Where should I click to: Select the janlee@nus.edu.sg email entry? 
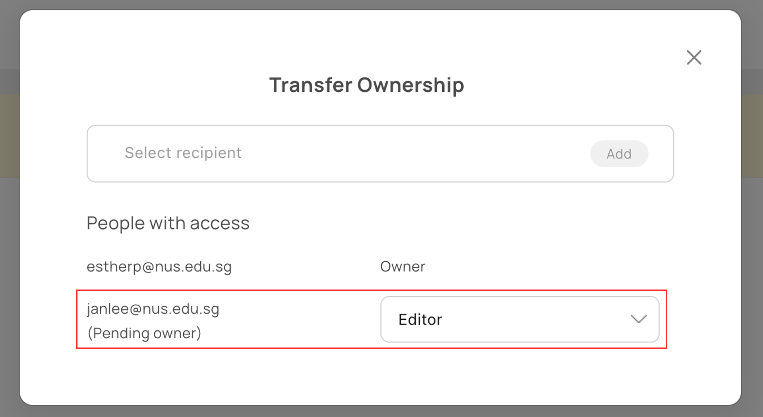pos(153,309)
